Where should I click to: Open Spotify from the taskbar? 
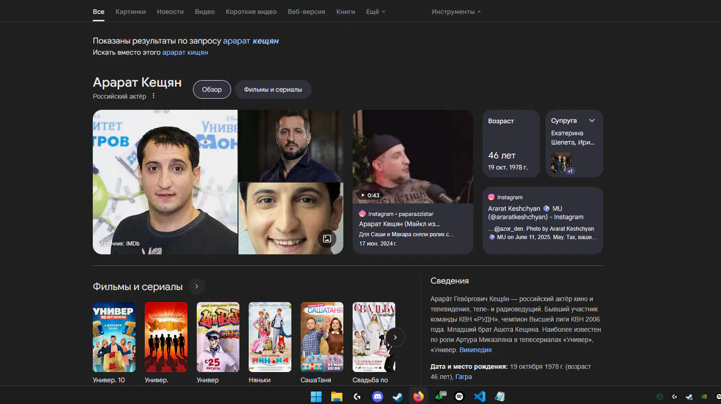point(459,397)
